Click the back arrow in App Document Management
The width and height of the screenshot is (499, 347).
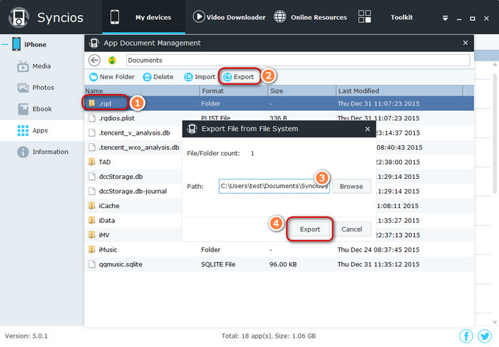[x=94, y=61]
